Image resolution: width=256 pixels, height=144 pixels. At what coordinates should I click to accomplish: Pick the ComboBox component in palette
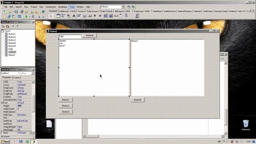click(111, 16)
